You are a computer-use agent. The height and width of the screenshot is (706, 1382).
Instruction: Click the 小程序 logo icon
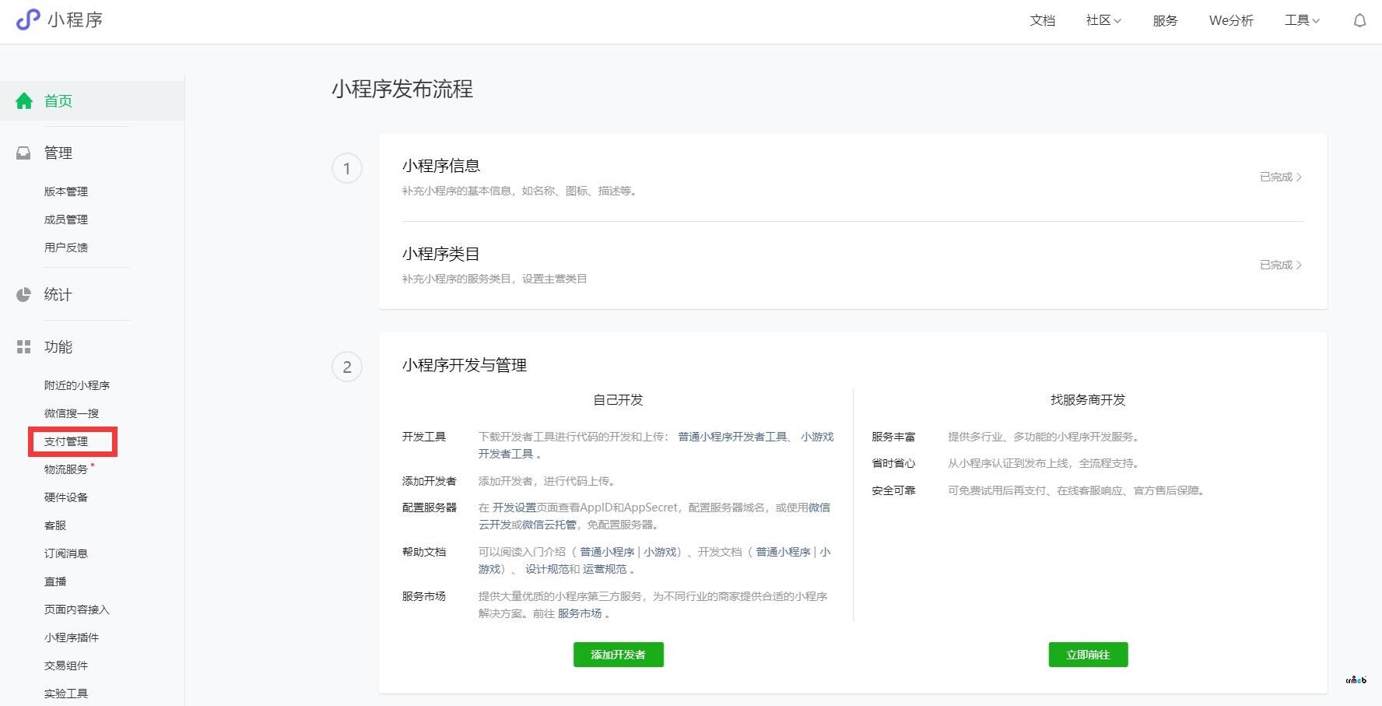[x=28, y=19]
